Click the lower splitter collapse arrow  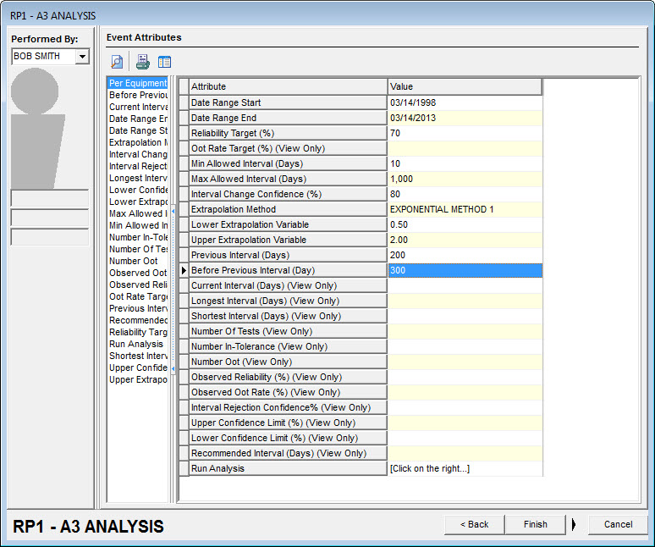[x=173, y=369]
